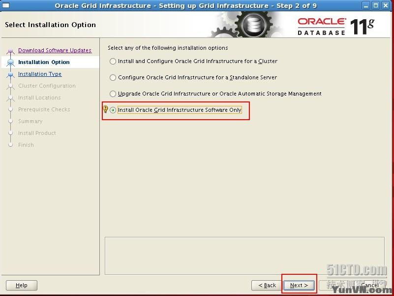Click the Finish step label

tap(26, 145)
